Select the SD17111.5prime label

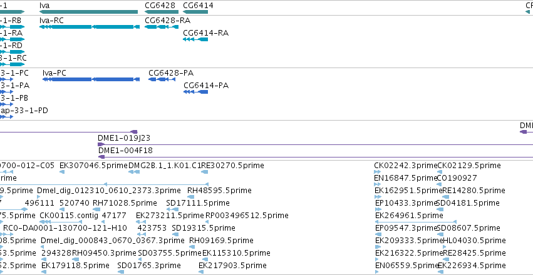pyautogui.click(x=198, y=203)
